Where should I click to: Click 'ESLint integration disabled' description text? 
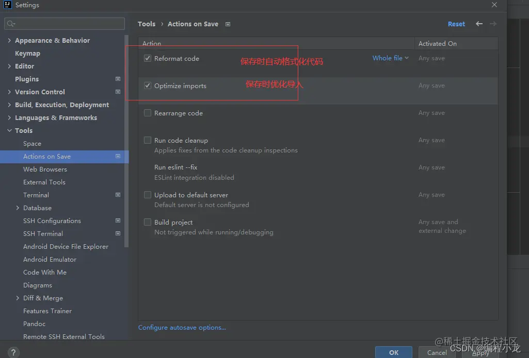point(194,178)
